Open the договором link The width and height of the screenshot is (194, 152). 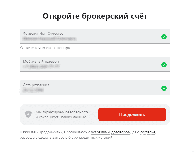(121, 132)
